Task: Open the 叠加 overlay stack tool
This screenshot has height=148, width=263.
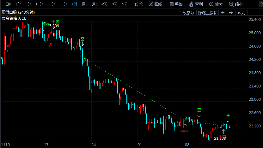Action: click(x=176, y=4)
